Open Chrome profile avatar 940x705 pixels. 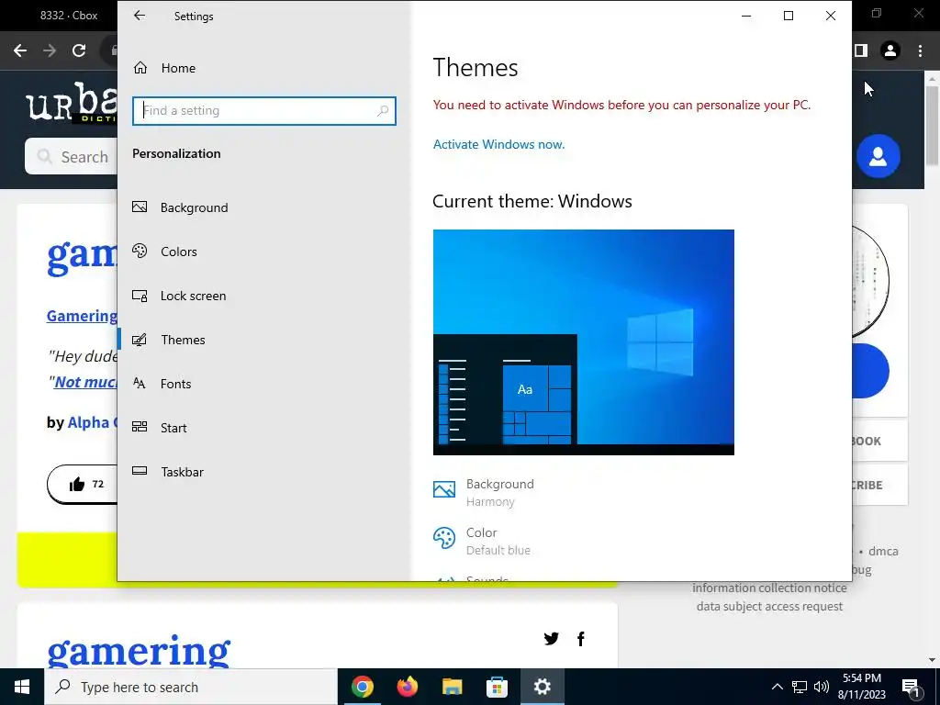pos(890,51)
